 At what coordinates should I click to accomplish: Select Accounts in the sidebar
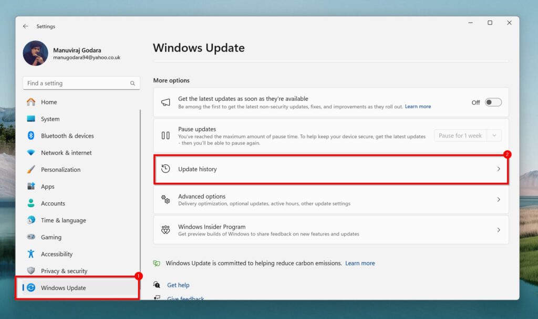[53, 203]
